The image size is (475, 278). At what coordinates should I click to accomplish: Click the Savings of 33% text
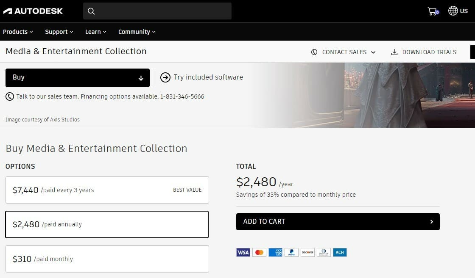point(296,195)
